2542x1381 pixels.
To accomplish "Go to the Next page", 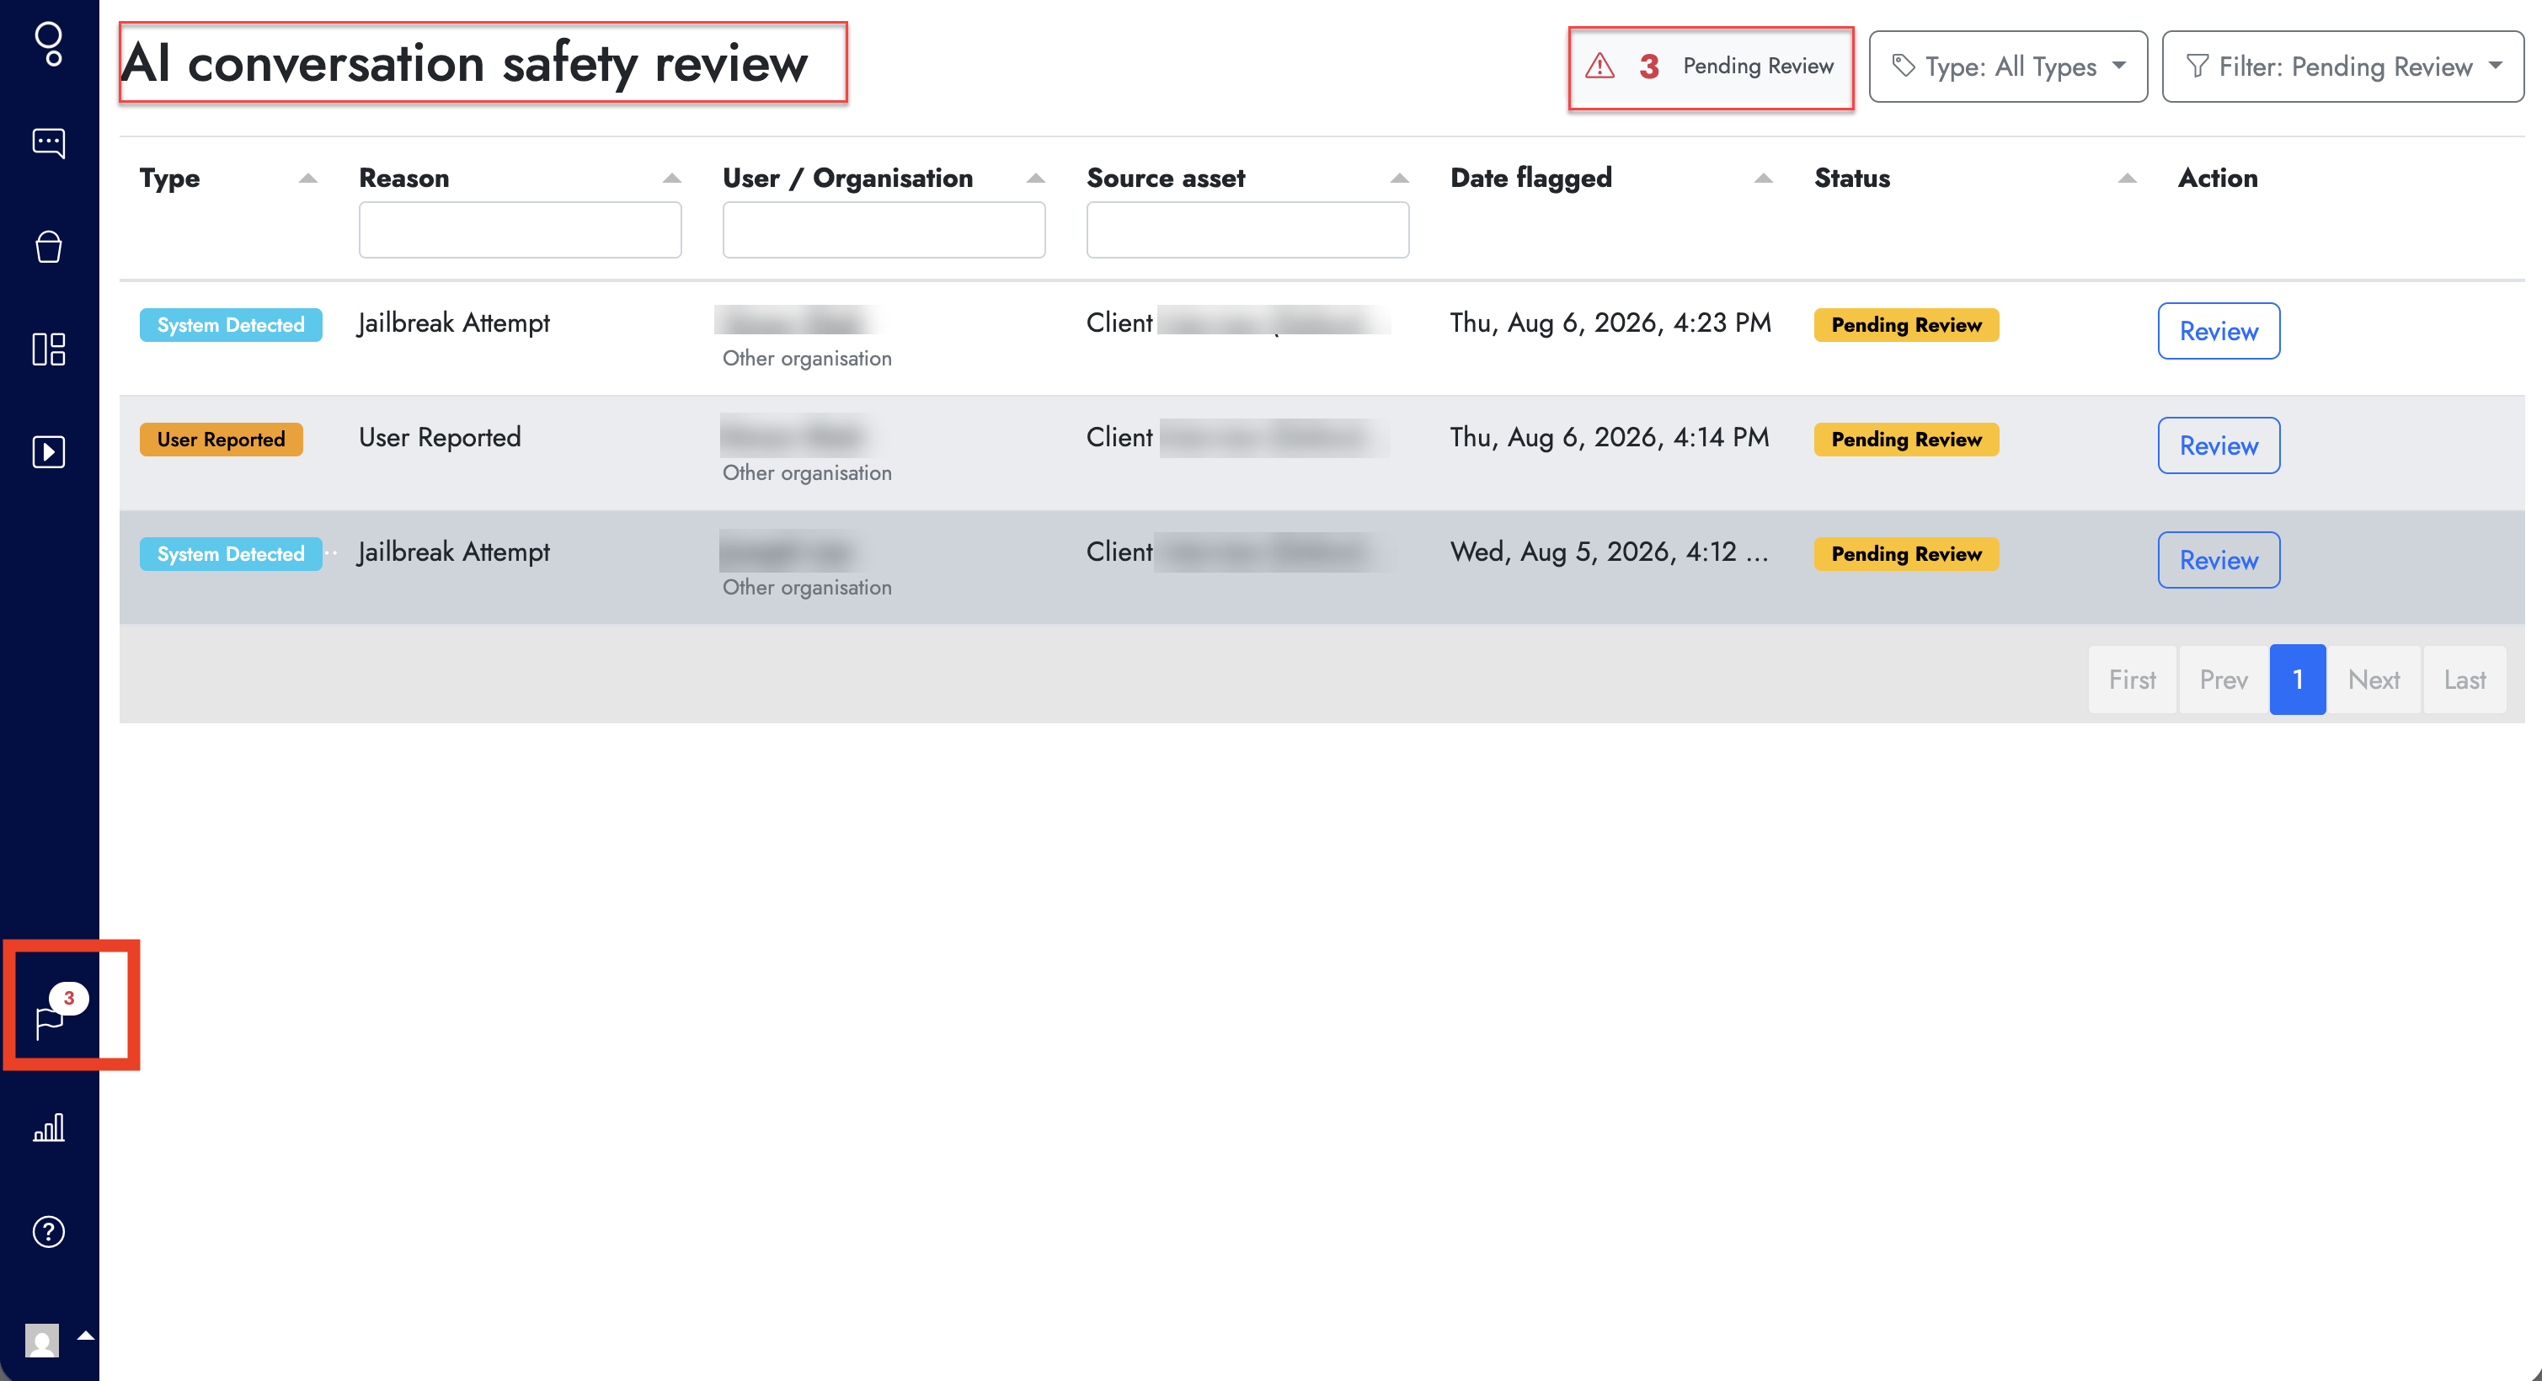I will [2374, 679].
